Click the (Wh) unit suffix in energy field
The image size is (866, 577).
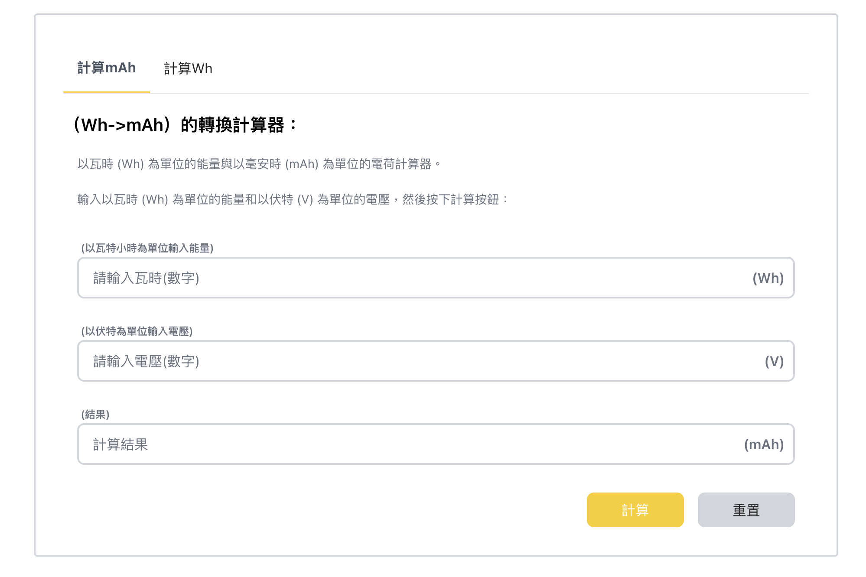768,278
